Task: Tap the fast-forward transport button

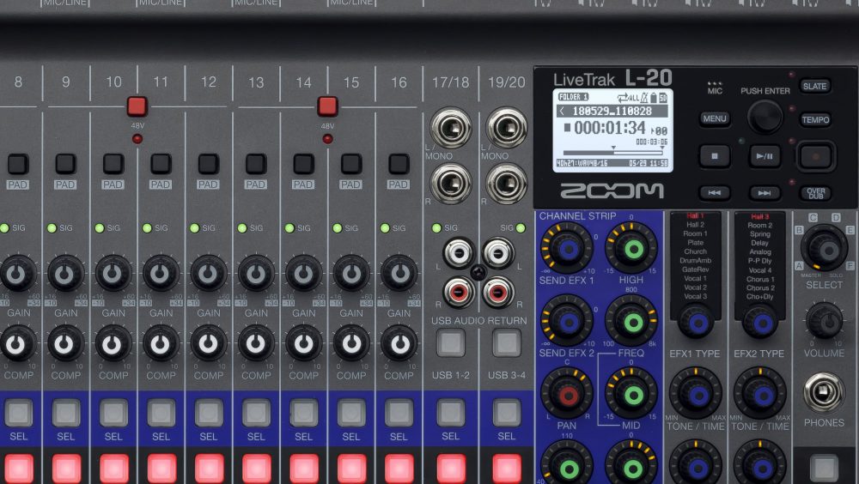Action: [x=765, y=193]
